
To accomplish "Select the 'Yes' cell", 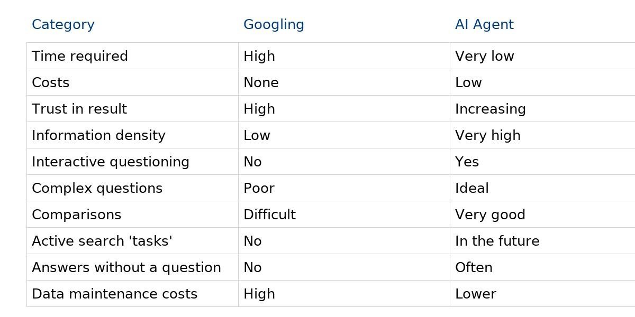I will click(467, 162).
